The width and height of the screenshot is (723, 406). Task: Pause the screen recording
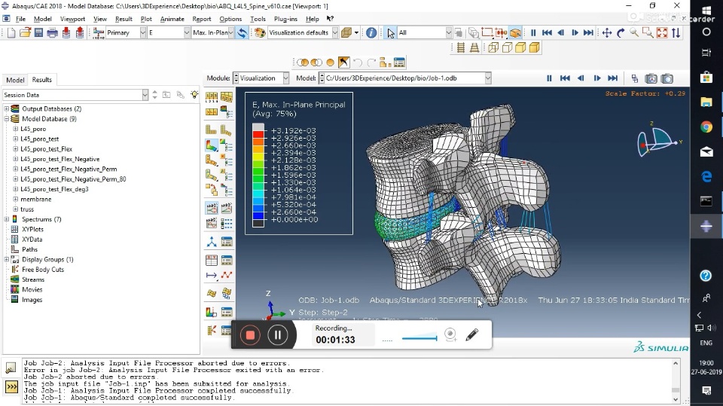pyautogui.click(x=278, y=335)
